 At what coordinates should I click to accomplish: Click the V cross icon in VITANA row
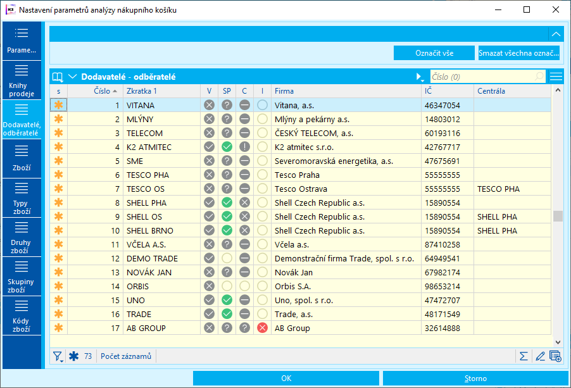pyautogui.click(x=209, y=105)
